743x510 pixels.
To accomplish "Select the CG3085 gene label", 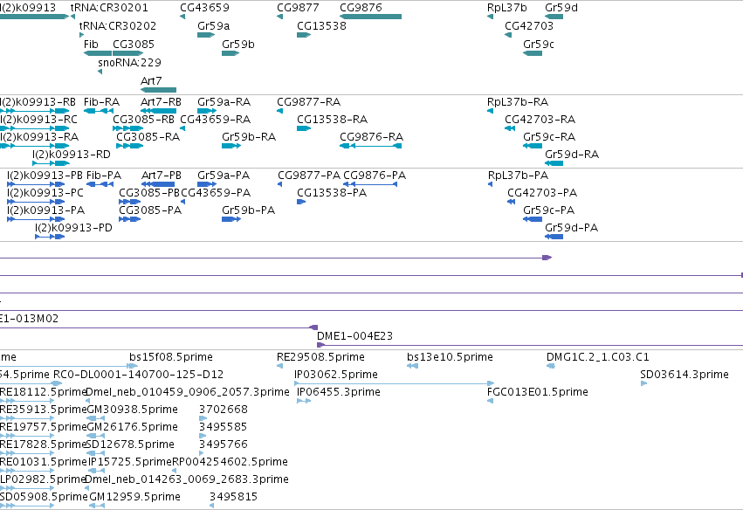I will pos(134,44).
